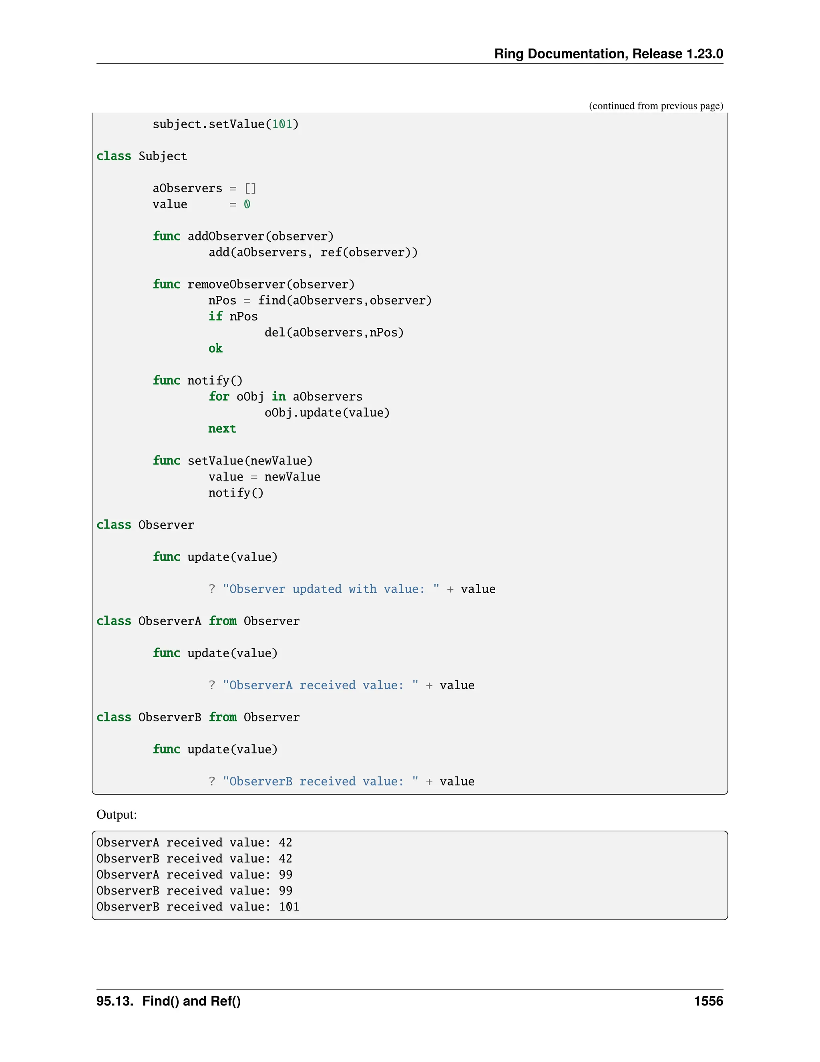Screen dimensions: 820x1062
Task: Click 'class ObserverB from Observer' line
Action: point(198,717)
